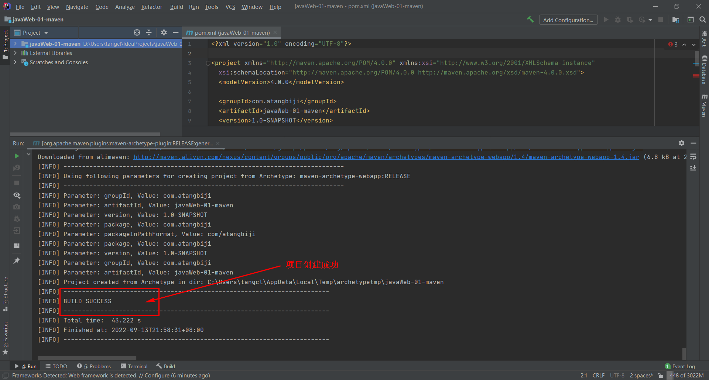The width and height of the screenshot is (709, 380).
Task: Open the TODO tool window
Action: pyautogui.click(x=56, y=366)
